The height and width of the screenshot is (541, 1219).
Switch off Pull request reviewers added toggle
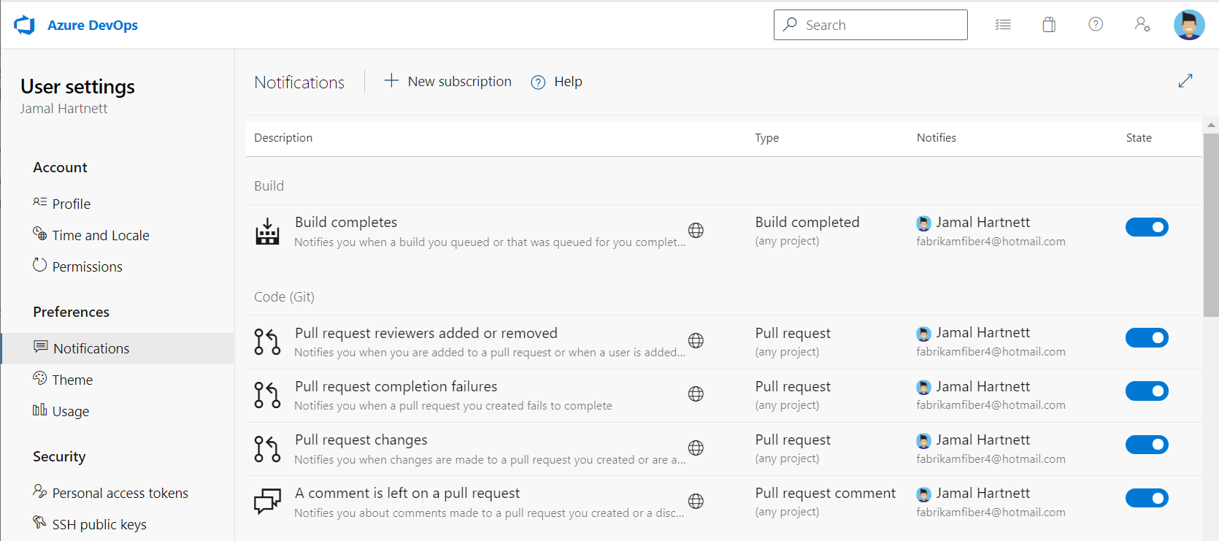click(x=1146, y=337)
